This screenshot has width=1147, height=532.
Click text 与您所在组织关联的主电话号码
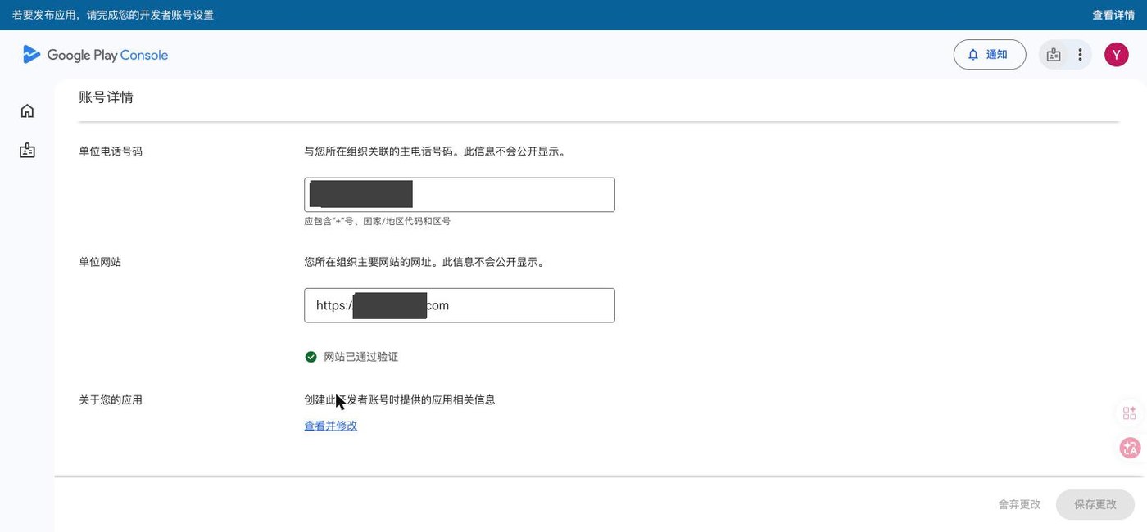tap(380, 151)
